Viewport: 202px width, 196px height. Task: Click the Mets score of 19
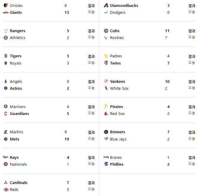coord(67,139)
